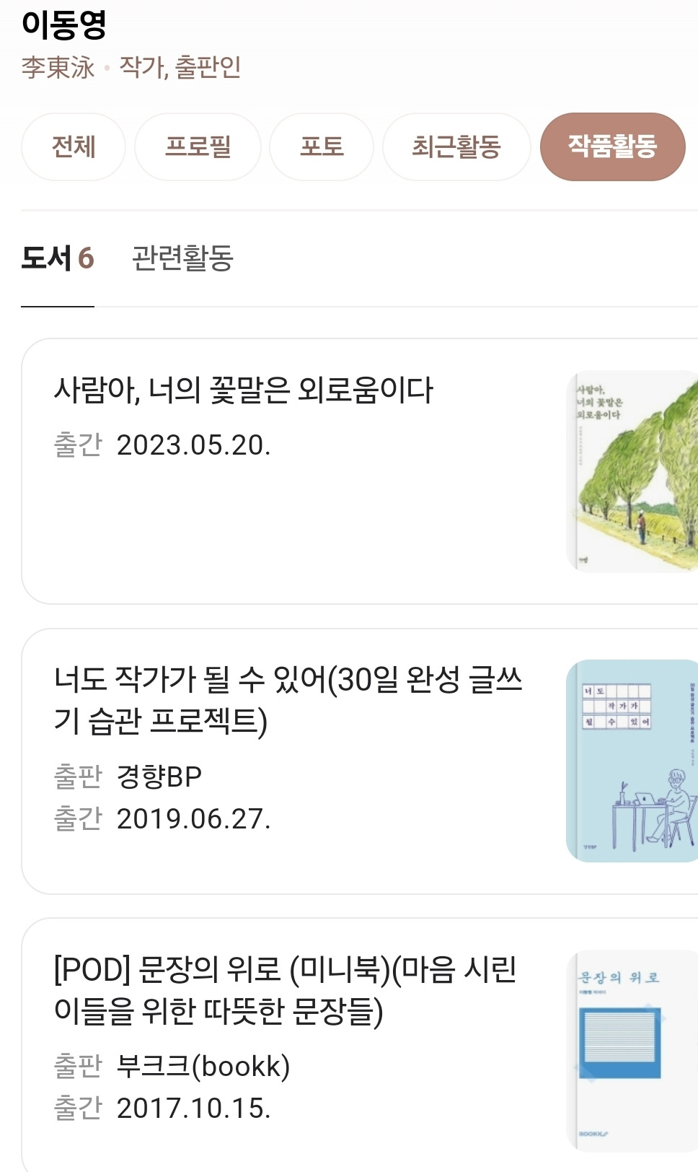Open the [POD] 문장의 위로 book title

pos(286,990)
